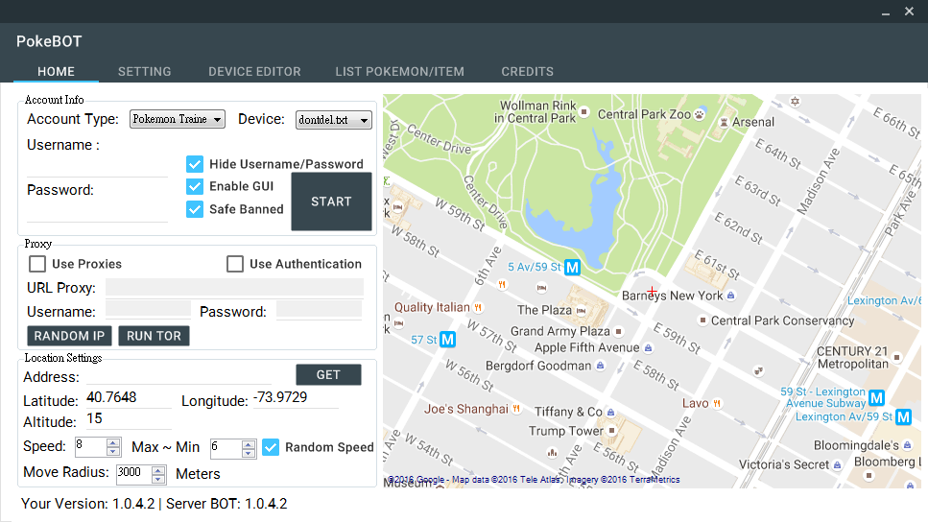
Task: Click the Trump Tower marker icon
Action: [x=612, y=430]
